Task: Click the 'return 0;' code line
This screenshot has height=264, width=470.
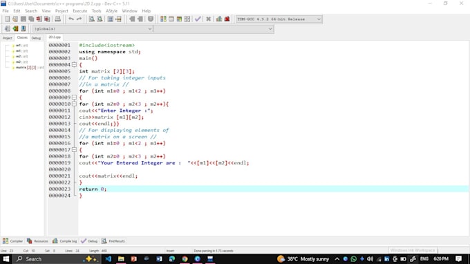Action: click(93, 189)
